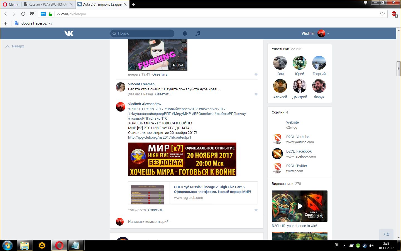Play the Dota 2 Champions League video
This screenshot has width=401, height=251.
(300, 206)
